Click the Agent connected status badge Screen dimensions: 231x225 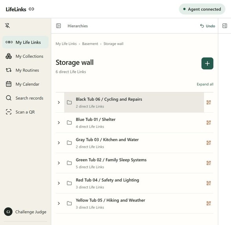click(202, 9)
